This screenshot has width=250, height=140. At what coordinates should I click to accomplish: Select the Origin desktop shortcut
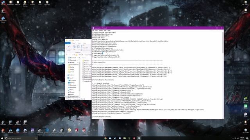pyautogui.click(x=3, y=131)
